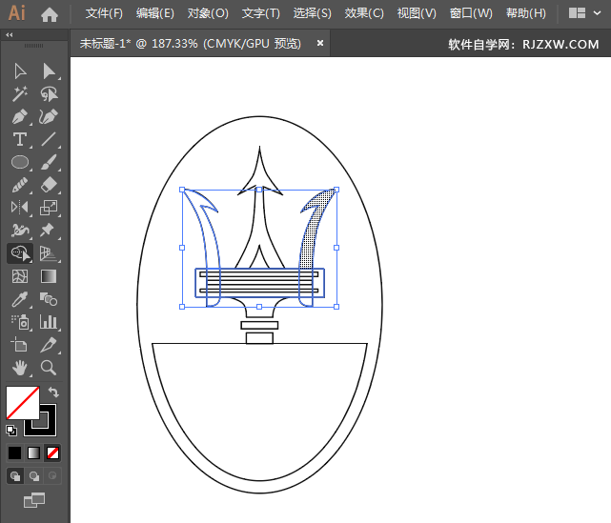Click the white Fill color swatch
Image resolution: width=611 pixels, height=523 pixels.
(21, 401)
